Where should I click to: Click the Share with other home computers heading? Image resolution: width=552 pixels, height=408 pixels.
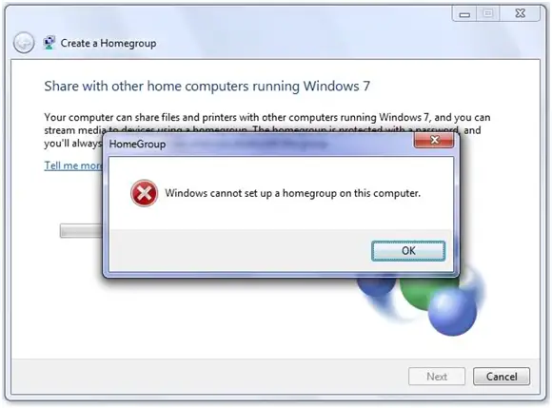point(207,87)
